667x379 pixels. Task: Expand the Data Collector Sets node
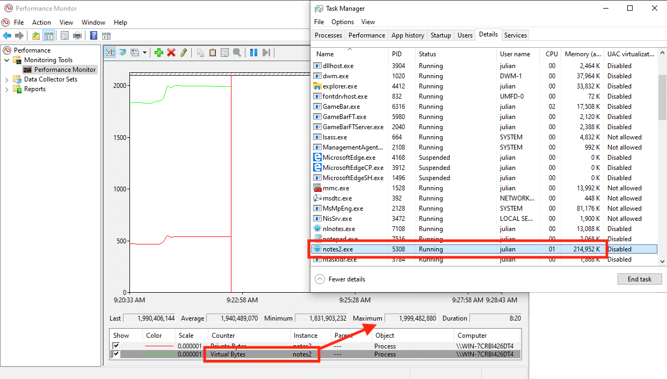[x=7, y=79]
